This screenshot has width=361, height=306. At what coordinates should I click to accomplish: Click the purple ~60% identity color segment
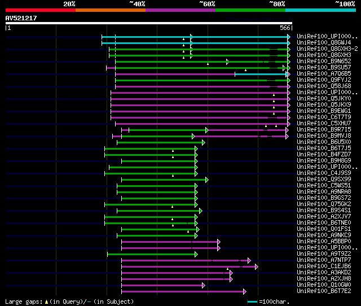[x=180, y=10]
